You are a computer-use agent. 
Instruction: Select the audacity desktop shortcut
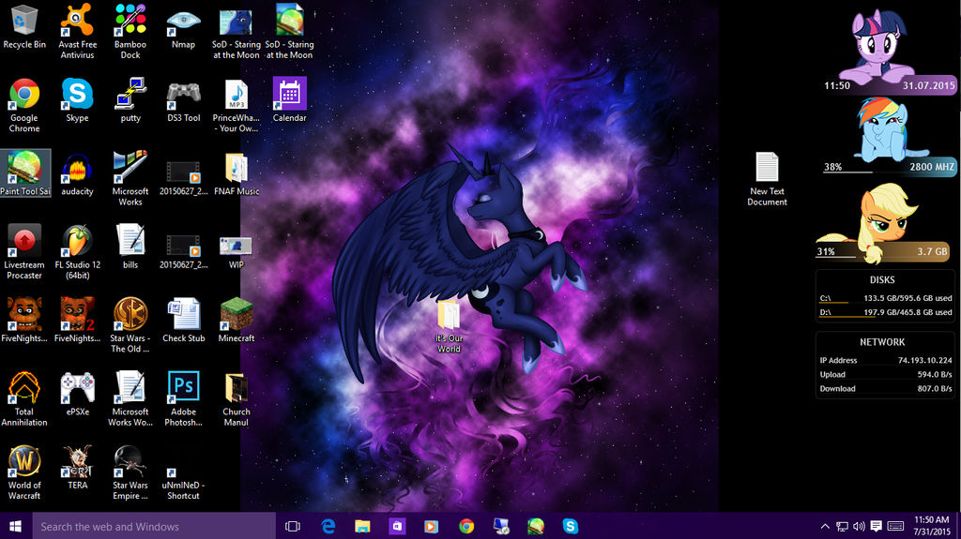(x=77, y=168)
